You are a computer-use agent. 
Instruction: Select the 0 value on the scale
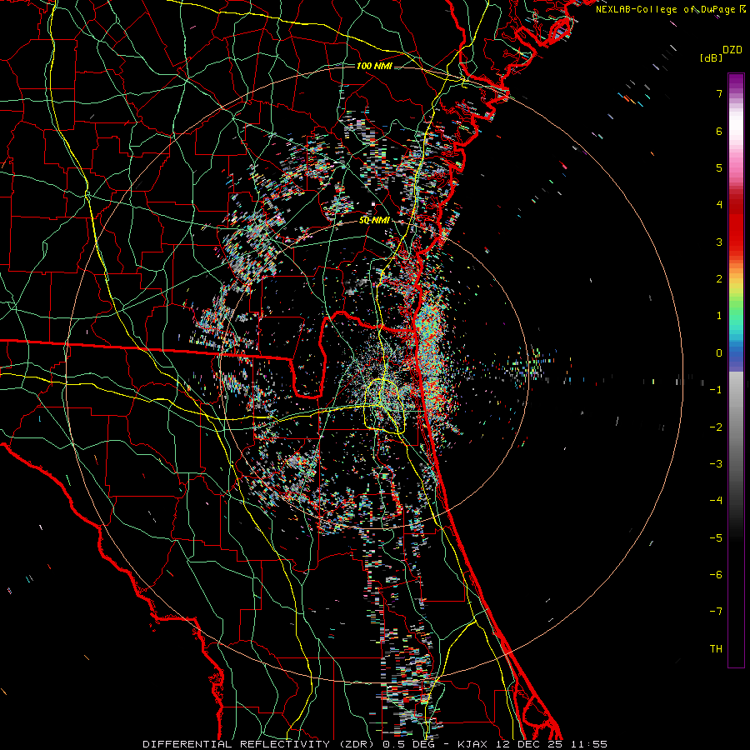(x=719, y=353)
